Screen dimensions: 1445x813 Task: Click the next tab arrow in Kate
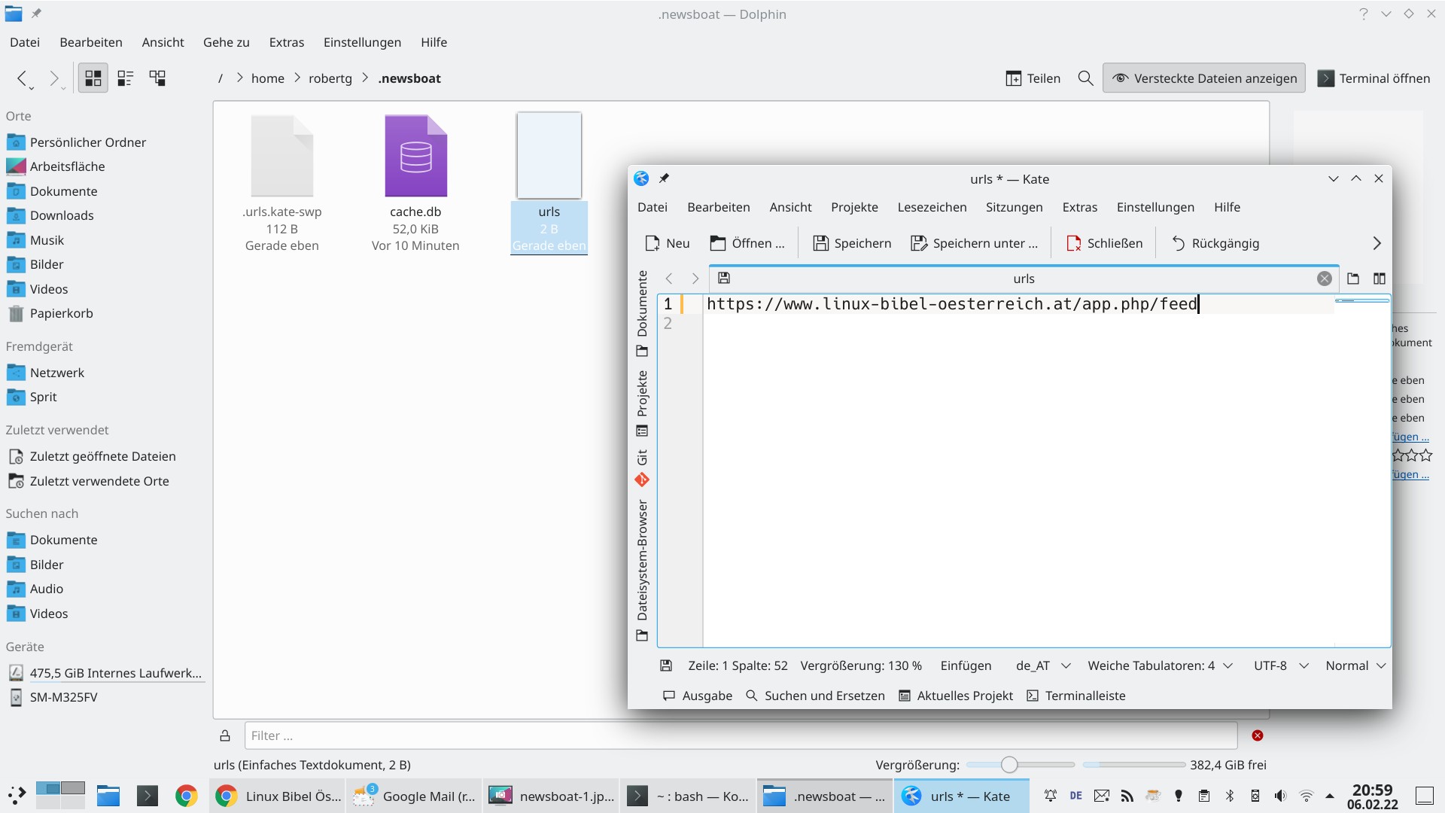(695, 279)
